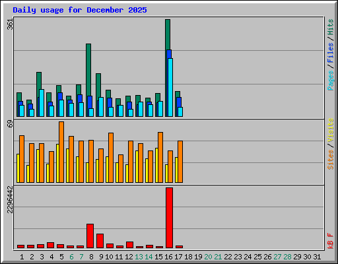338x264 pixels.
Task: Click day label "5" on the x-axis
Action: (61, 257)
